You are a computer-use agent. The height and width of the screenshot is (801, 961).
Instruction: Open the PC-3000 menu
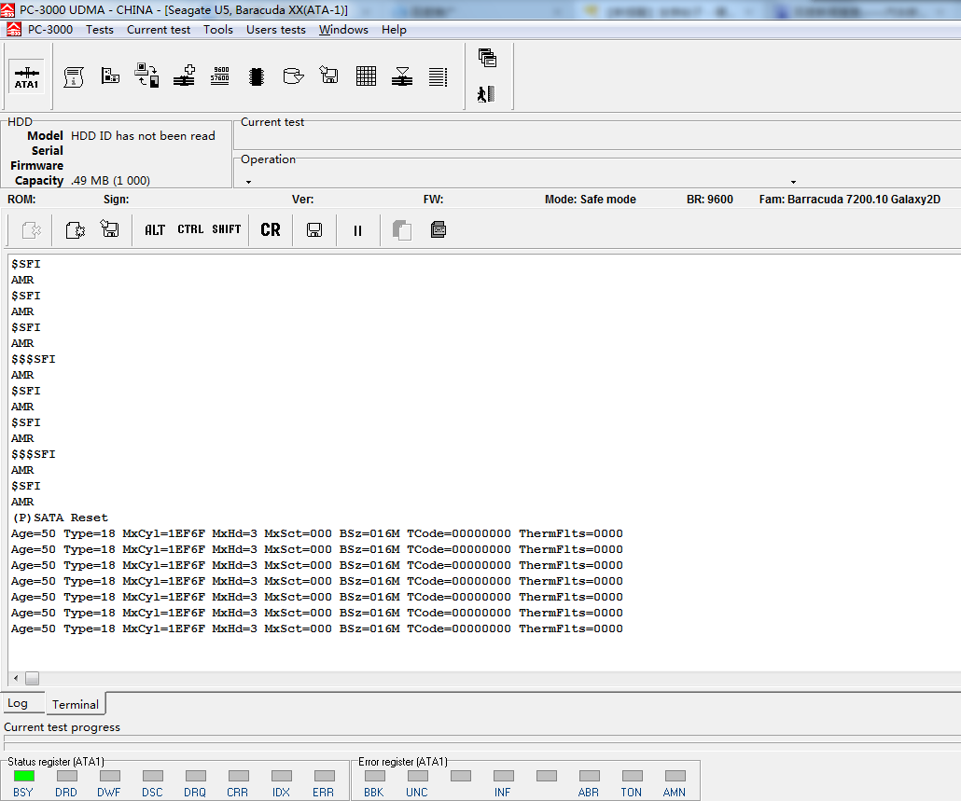(50, 30)
